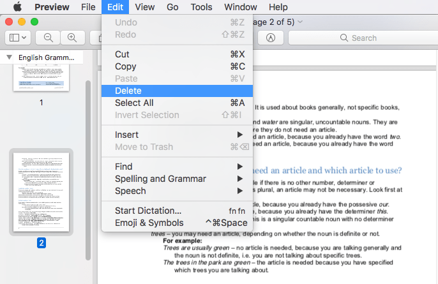
Task: Select the page 1 thumbnail
Action: (42, 77)
